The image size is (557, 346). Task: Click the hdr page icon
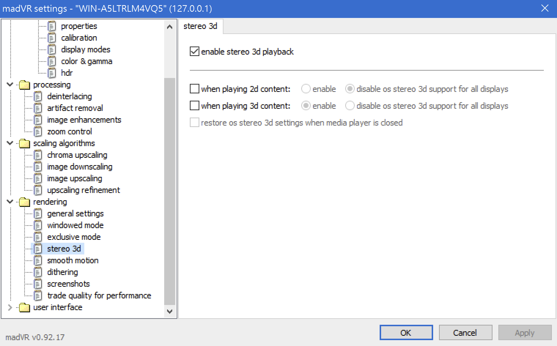tap(52, 73)
